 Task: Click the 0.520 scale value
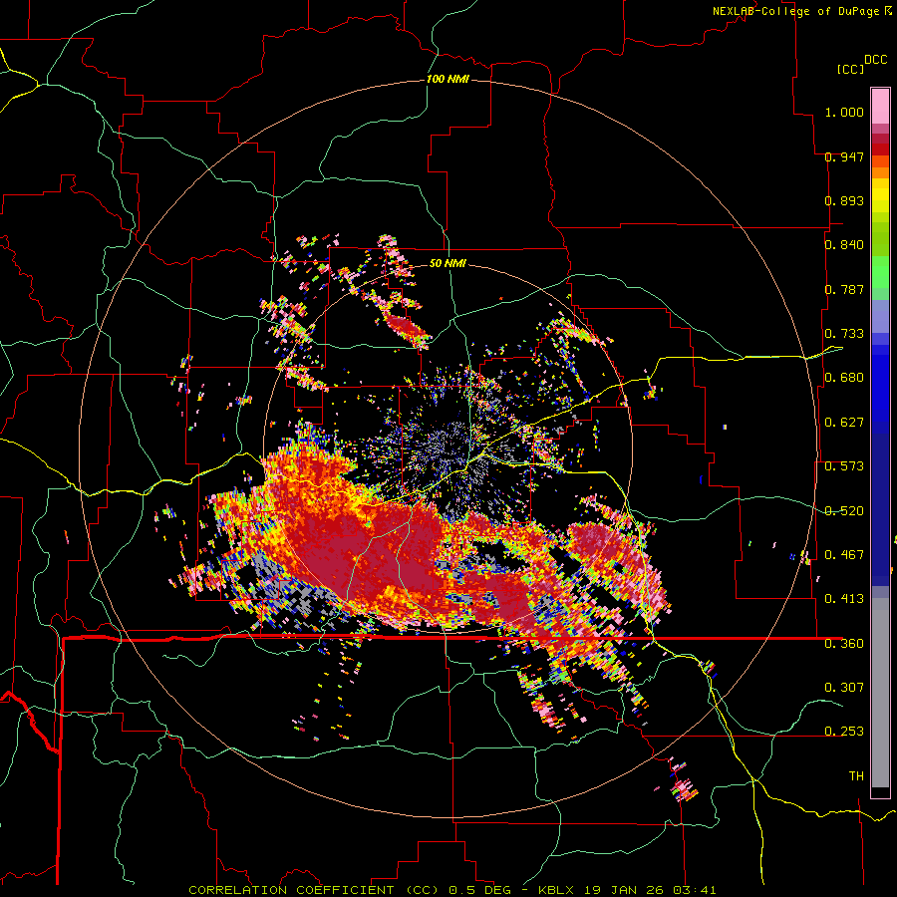pyautogui.click(x=844, y=511)
